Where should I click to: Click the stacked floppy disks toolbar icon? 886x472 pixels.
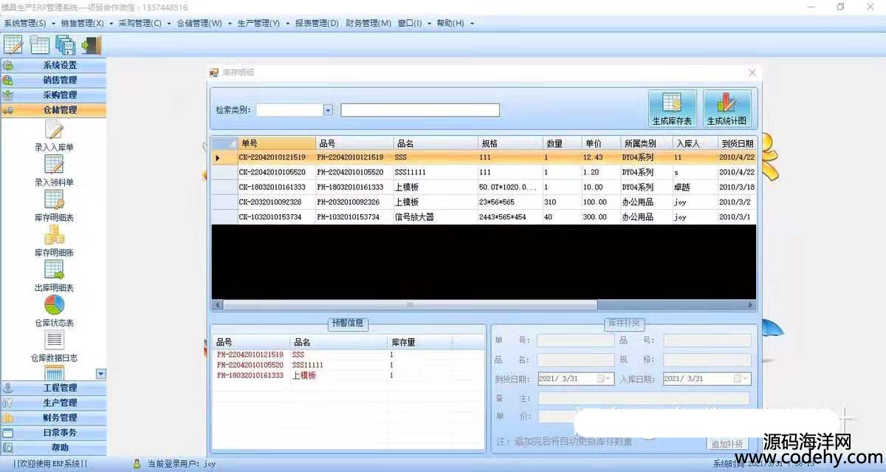pyautogui.click(x=66, y=44)
